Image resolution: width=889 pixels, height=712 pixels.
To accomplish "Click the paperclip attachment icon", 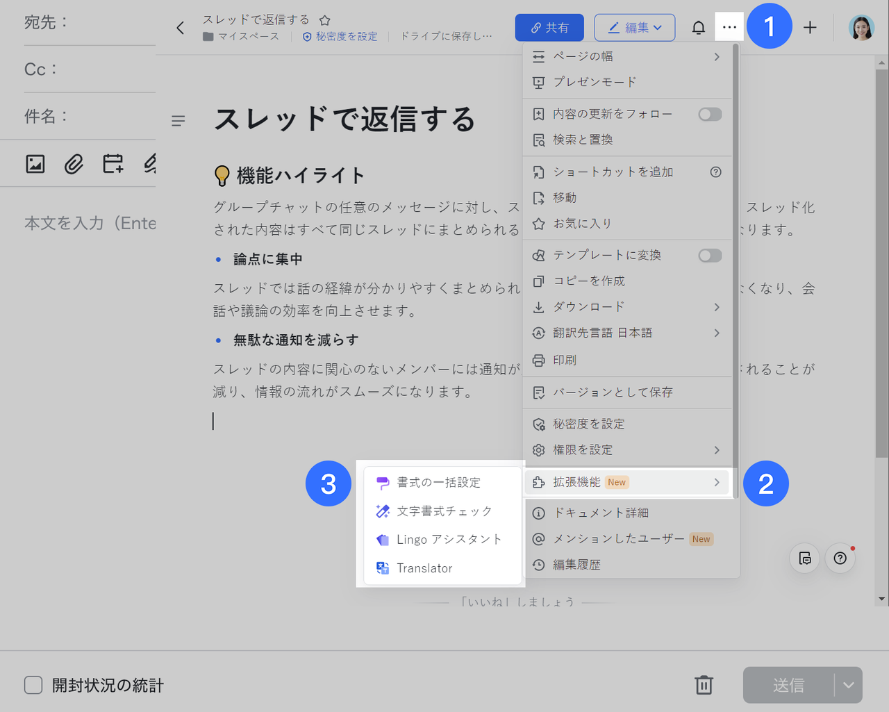I will [74, 164].
